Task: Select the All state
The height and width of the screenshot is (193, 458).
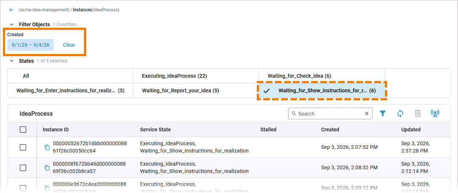Action: [70, 76]
